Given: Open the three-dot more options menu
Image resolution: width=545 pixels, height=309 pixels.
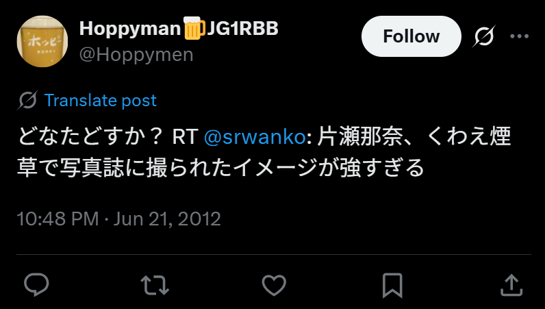Looking at the screenshot, I should pos(519,36).
